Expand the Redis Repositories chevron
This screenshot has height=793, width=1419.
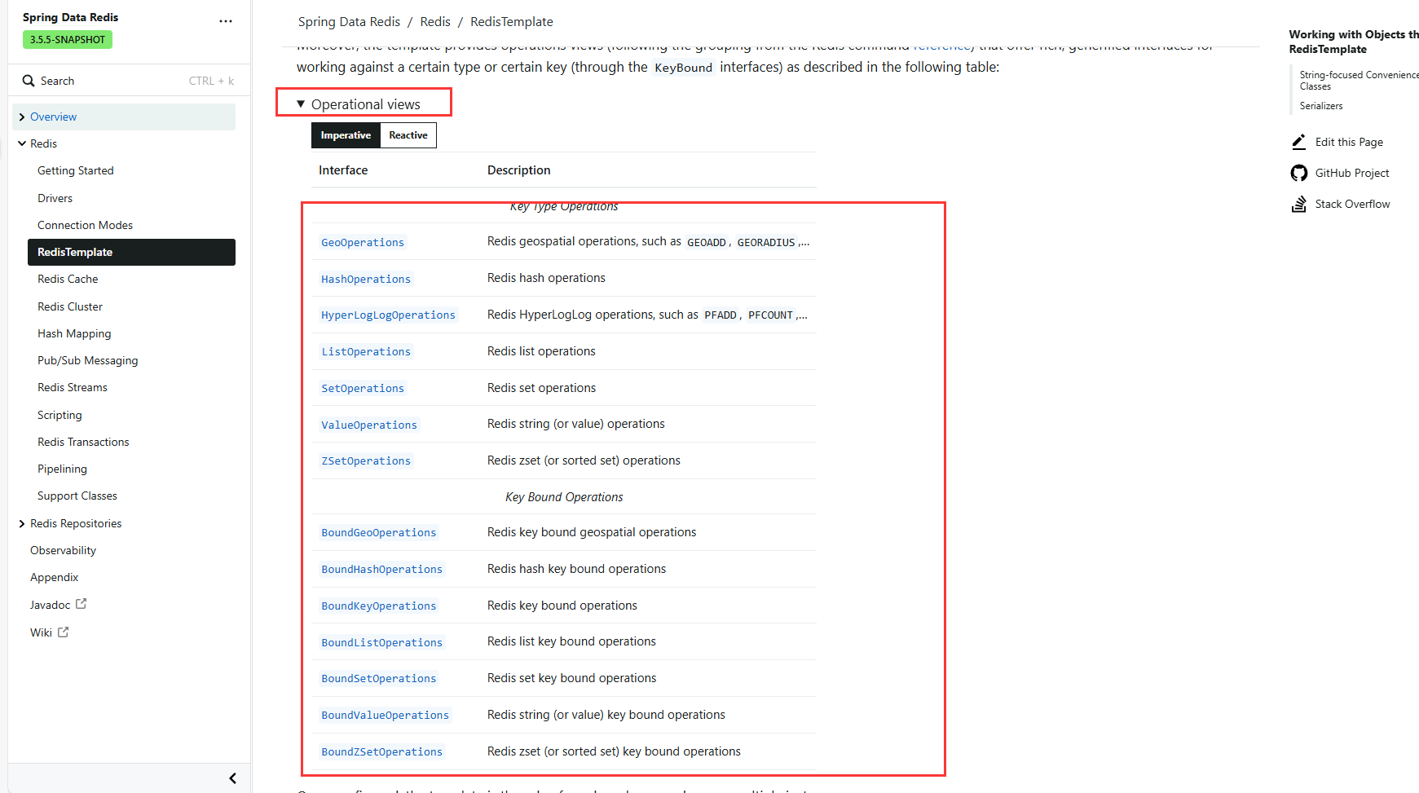pos(22,524)
